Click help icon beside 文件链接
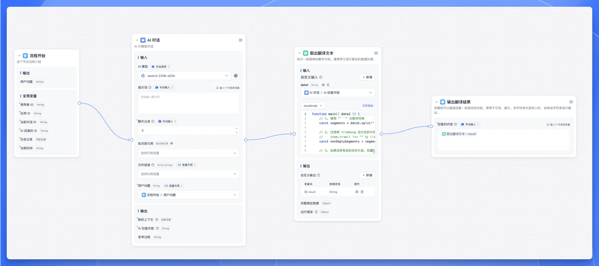The height and width of the screenshot is (266, 599). [x=154, y=165]
